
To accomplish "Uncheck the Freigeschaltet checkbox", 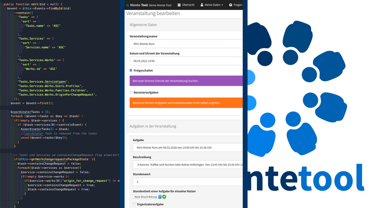I will 131,70.
